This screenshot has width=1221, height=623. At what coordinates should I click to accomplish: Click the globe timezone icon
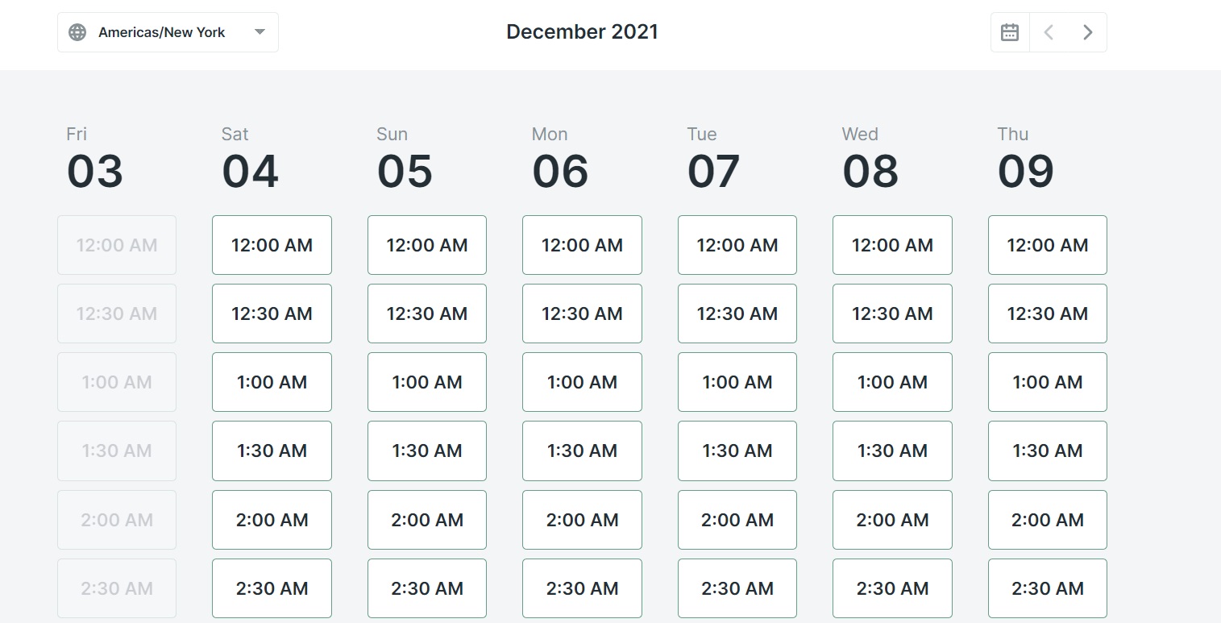pos(77,32)
